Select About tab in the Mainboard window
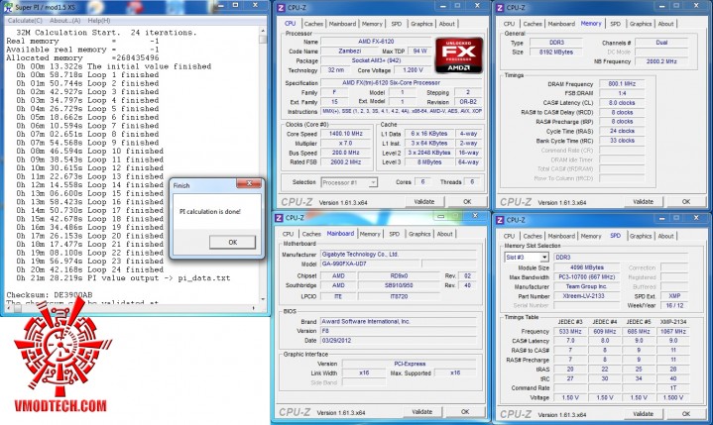Screen dimensions: 713x425 [444, 234]
